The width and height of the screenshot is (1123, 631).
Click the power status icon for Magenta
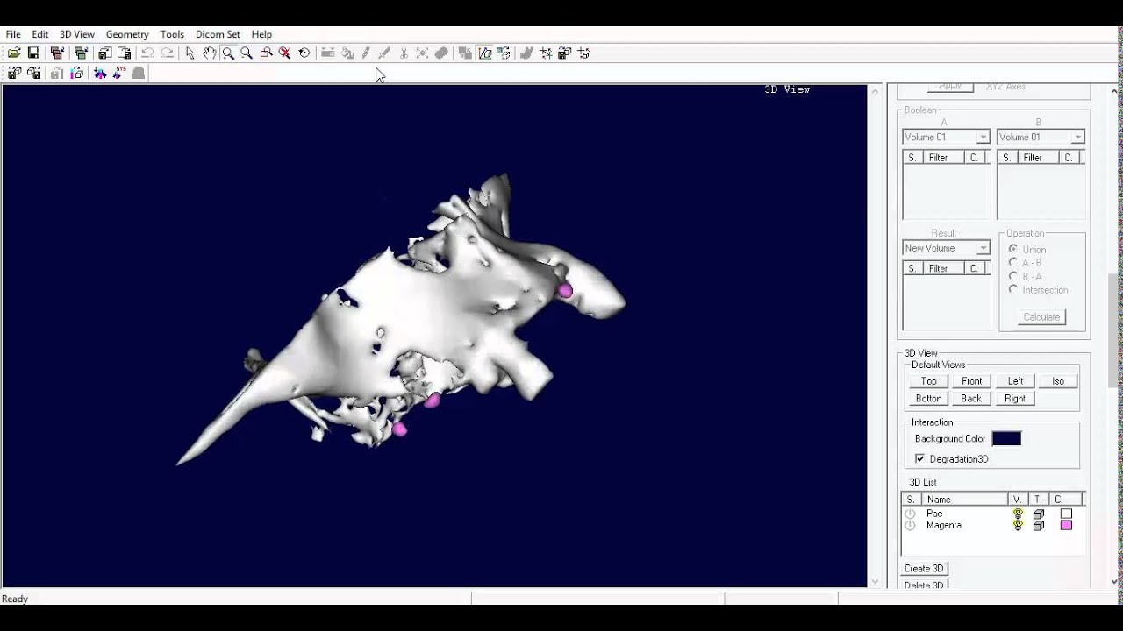pyautogui.click(x=910, y=526)
